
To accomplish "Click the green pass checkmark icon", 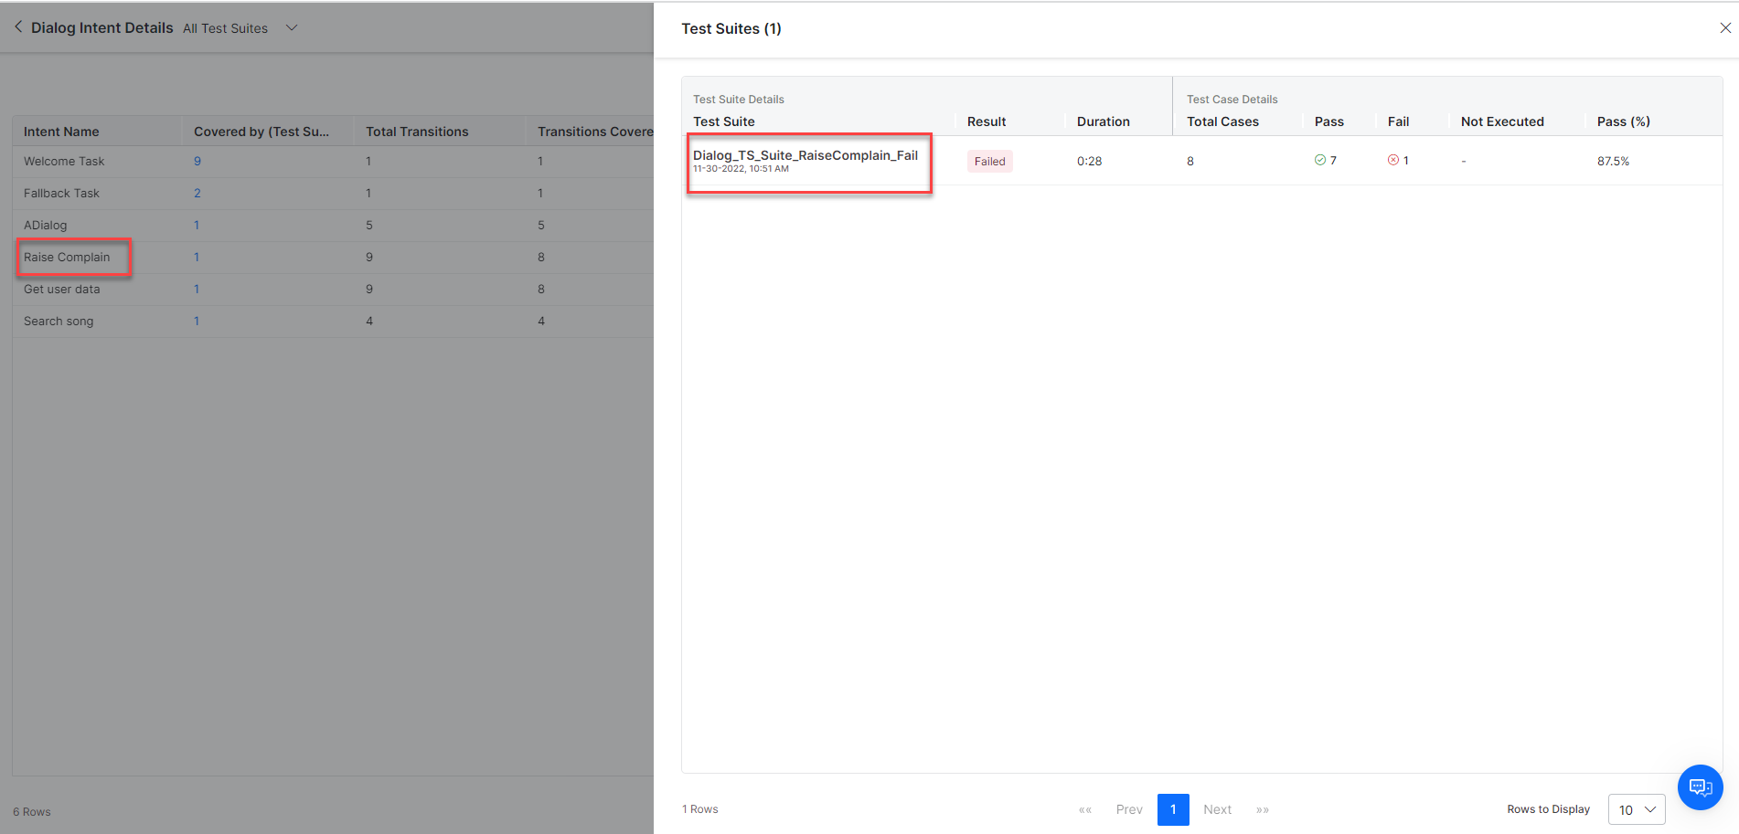I will coord(1319,160).
